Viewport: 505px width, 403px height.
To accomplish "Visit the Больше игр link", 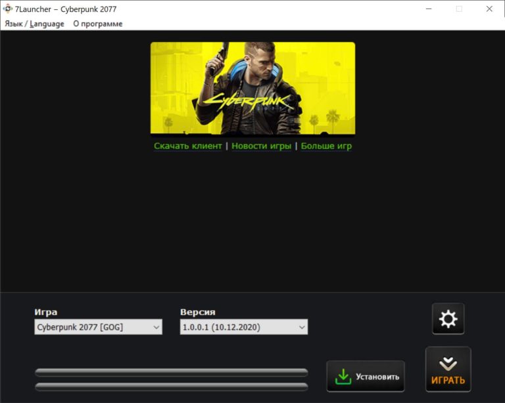I will tap(326, 146).
